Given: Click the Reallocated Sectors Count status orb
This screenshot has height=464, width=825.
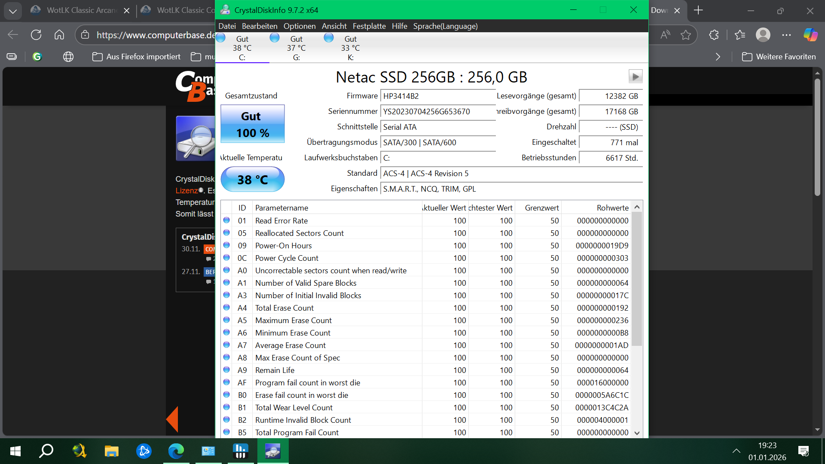Looking at the screenshot, I should pyautogui.click(x=226, y=232).
